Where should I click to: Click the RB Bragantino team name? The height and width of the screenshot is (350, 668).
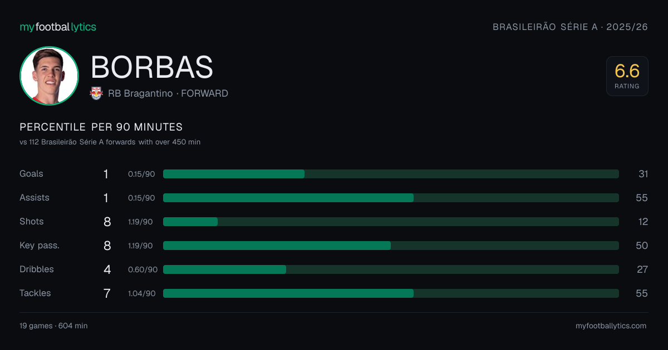(x=140, y=93)
